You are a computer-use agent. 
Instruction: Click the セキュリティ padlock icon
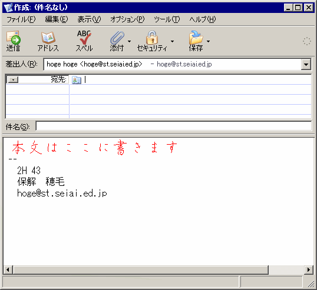(x=152, y=37)
